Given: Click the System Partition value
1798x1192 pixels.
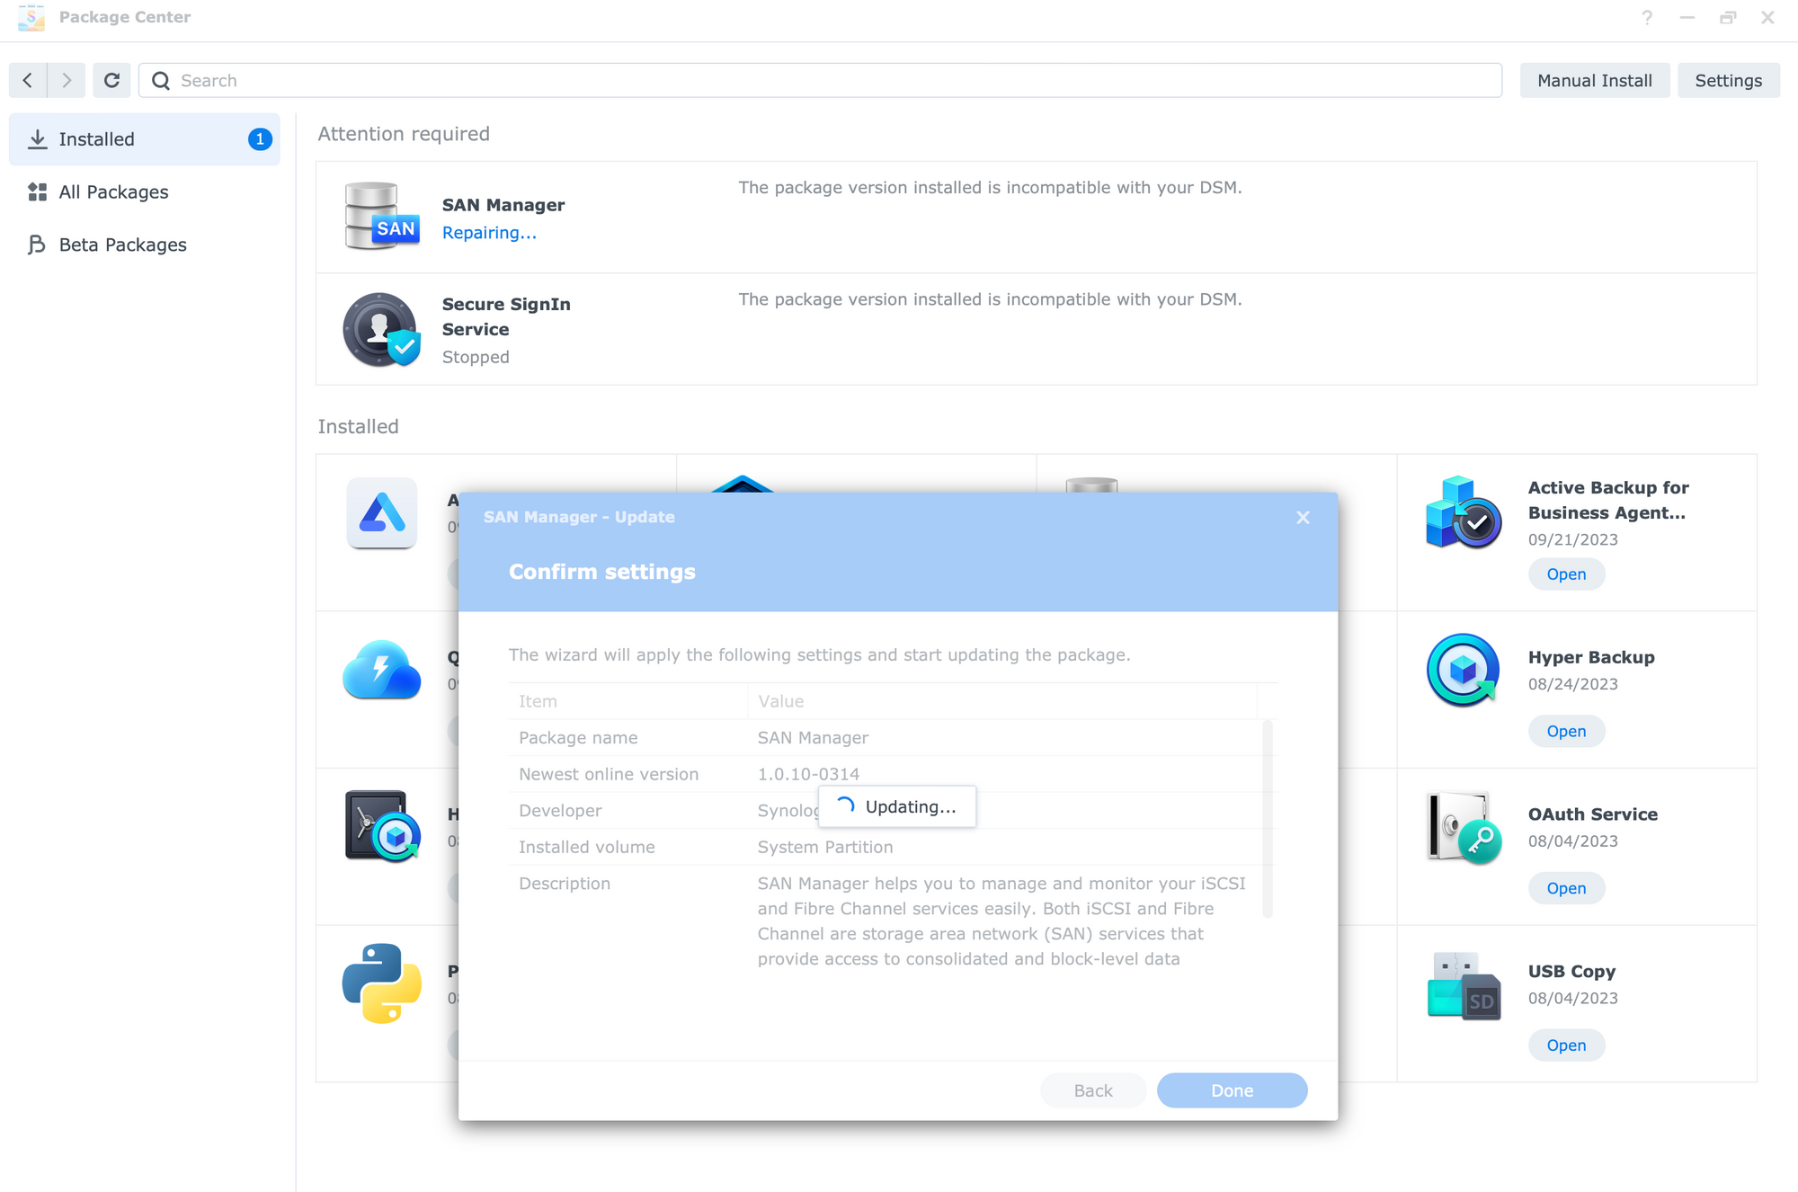Looking at the screenshot, I should [824, 847].
